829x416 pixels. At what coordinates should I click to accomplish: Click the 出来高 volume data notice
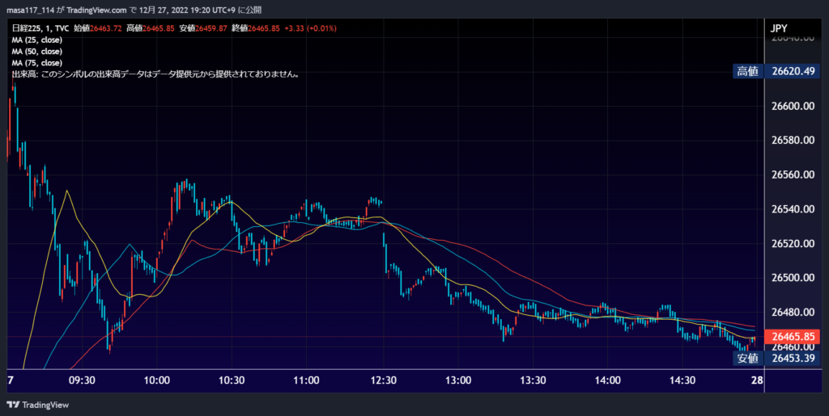click(156, 75)
